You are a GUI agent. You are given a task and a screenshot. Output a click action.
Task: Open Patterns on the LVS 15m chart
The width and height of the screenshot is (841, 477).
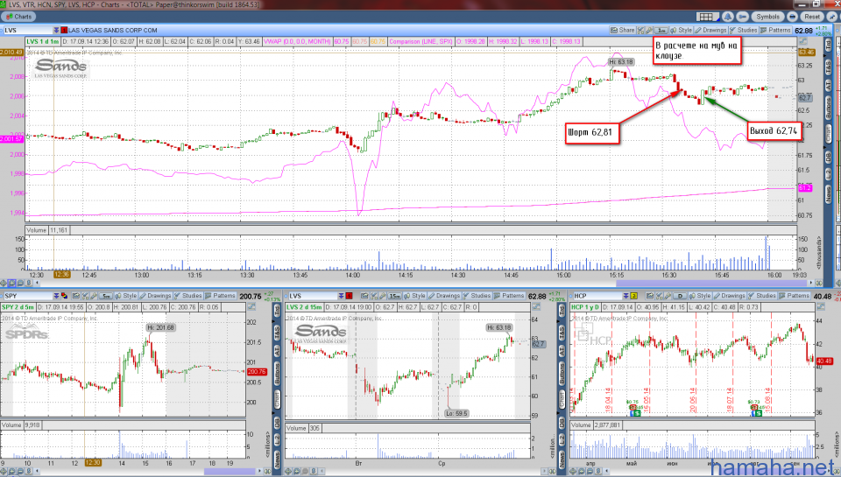pyautogui.click(x=509, y=296)
